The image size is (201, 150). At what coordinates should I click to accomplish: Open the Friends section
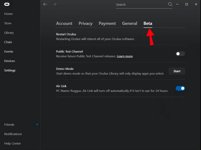[9, 124]
